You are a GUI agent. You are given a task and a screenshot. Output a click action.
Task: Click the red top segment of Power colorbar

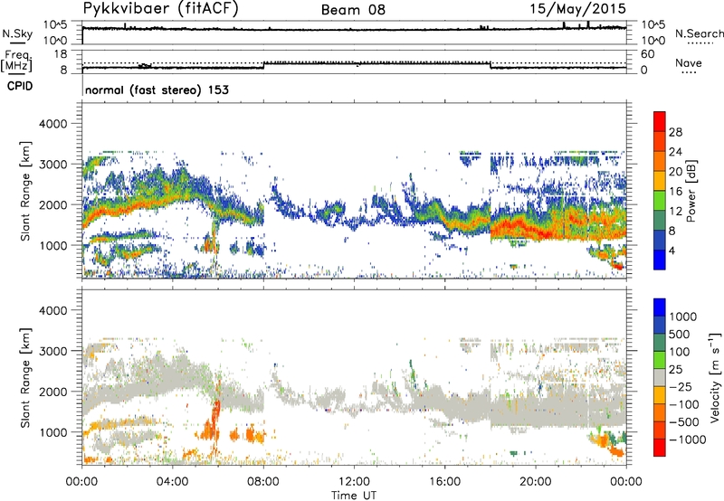[660, 121]
